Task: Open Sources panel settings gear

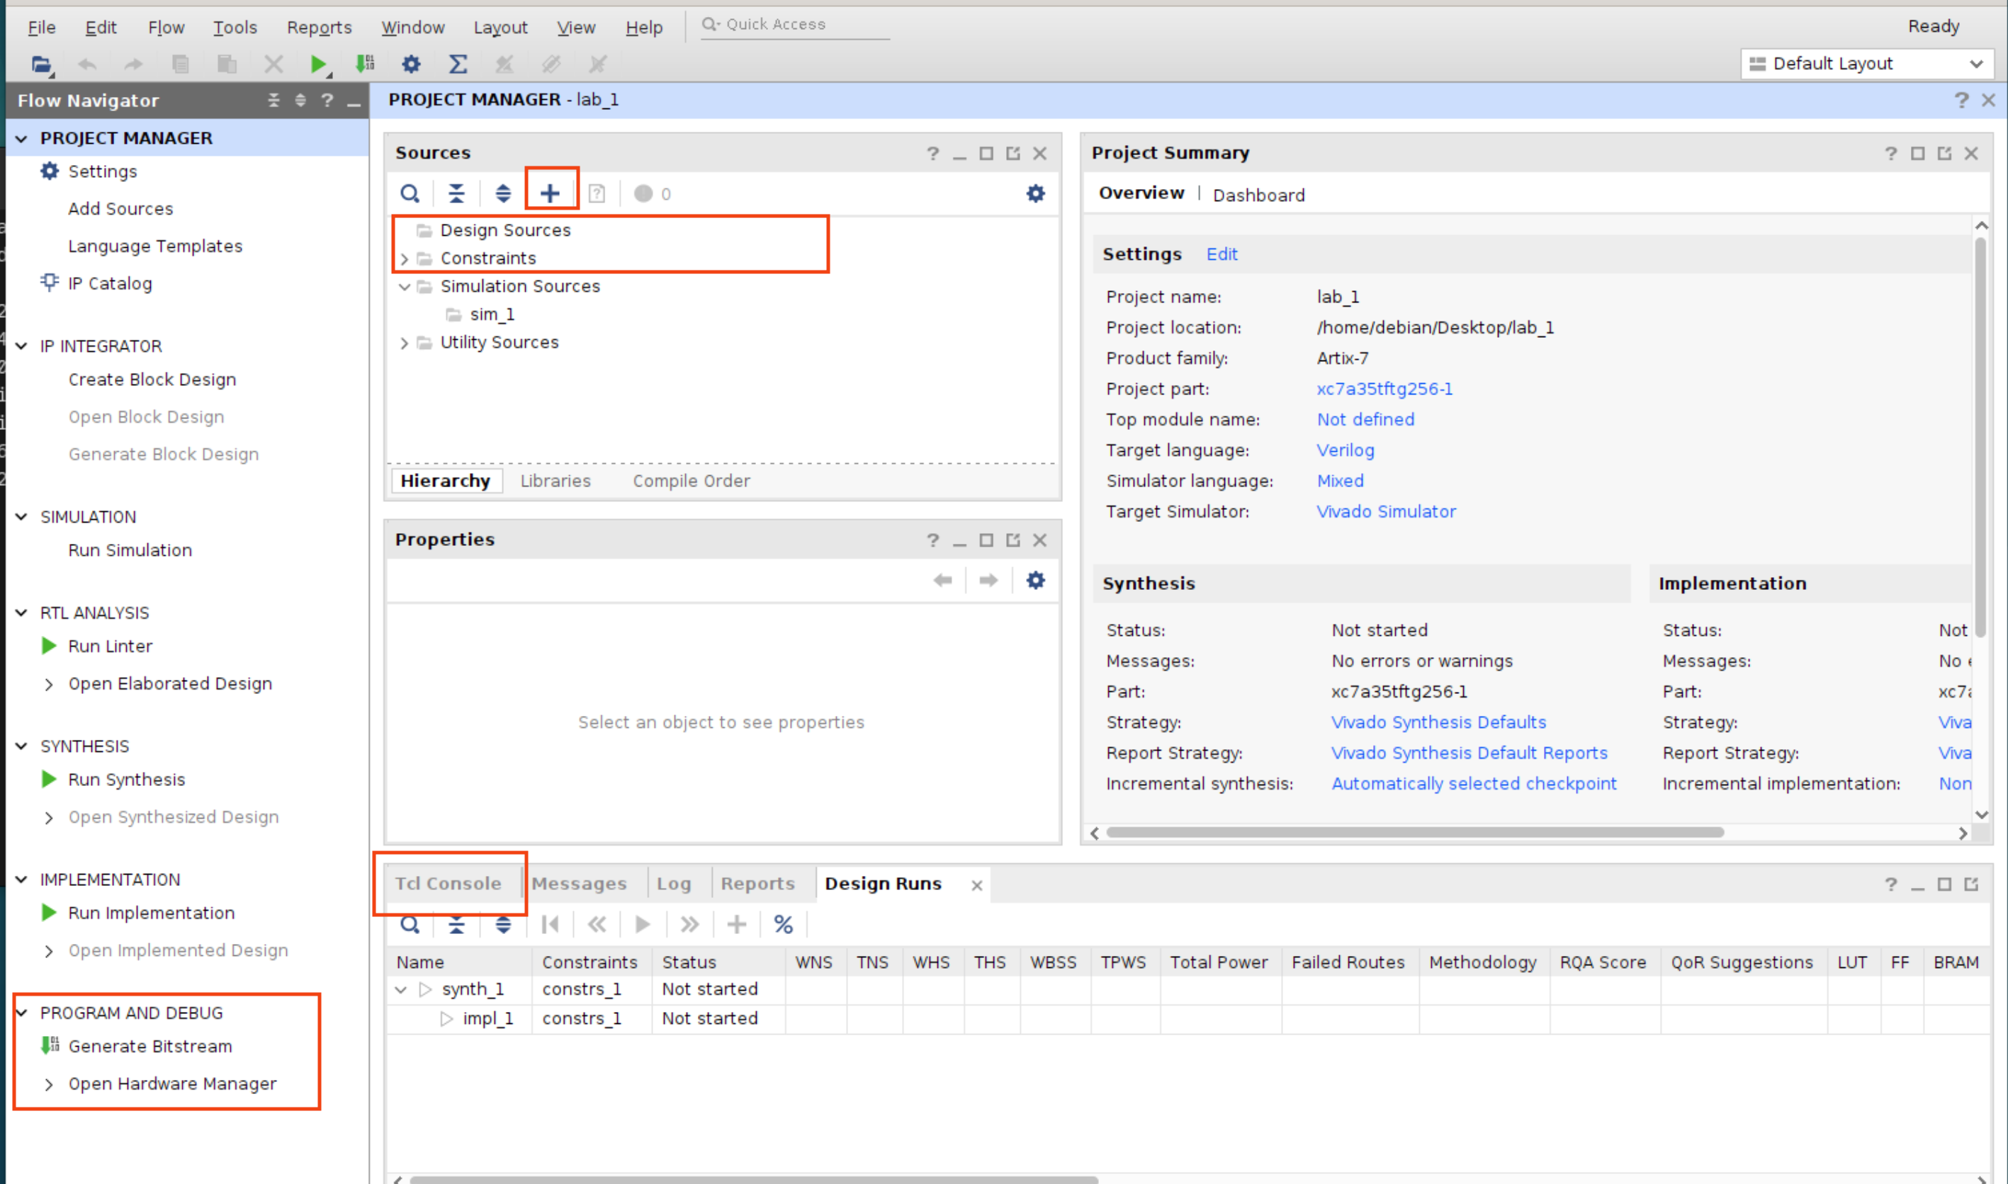Action: click(x=1035, y=193)
